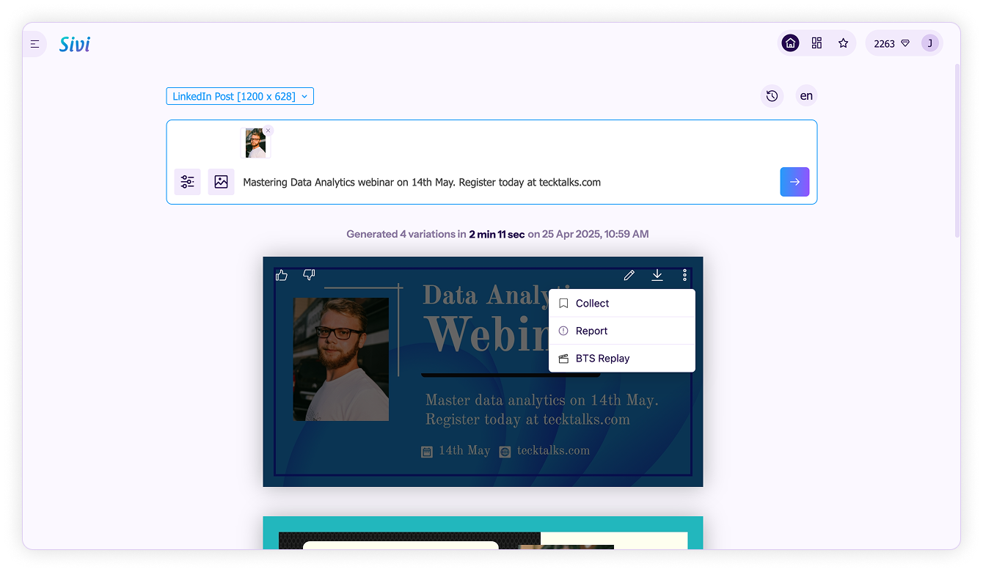The height and width of the screenshot is (572, 983).
Task: Choose BTS Replay from the menu
Action: point(621,359)
